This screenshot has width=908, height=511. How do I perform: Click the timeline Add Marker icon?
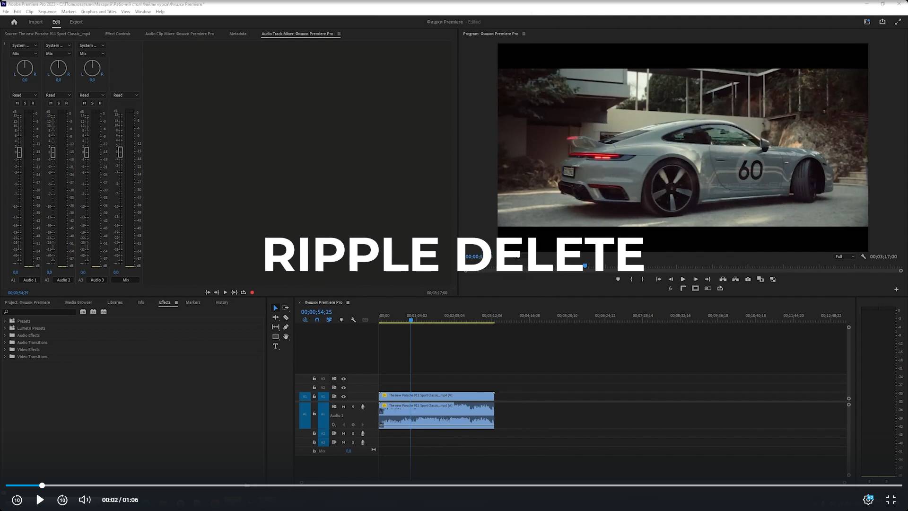click(x=341, y=320)
